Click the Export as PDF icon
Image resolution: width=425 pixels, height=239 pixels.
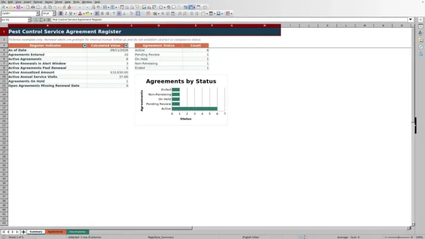tap(28, 7)
